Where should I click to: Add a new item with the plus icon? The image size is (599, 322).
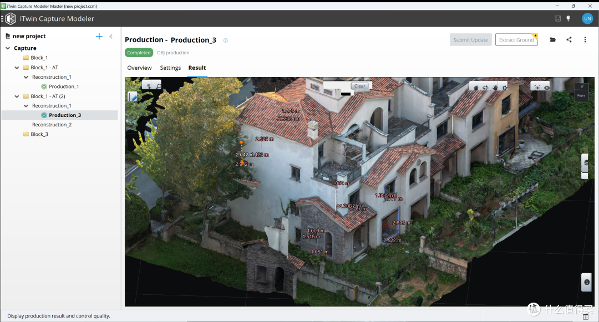99,36
